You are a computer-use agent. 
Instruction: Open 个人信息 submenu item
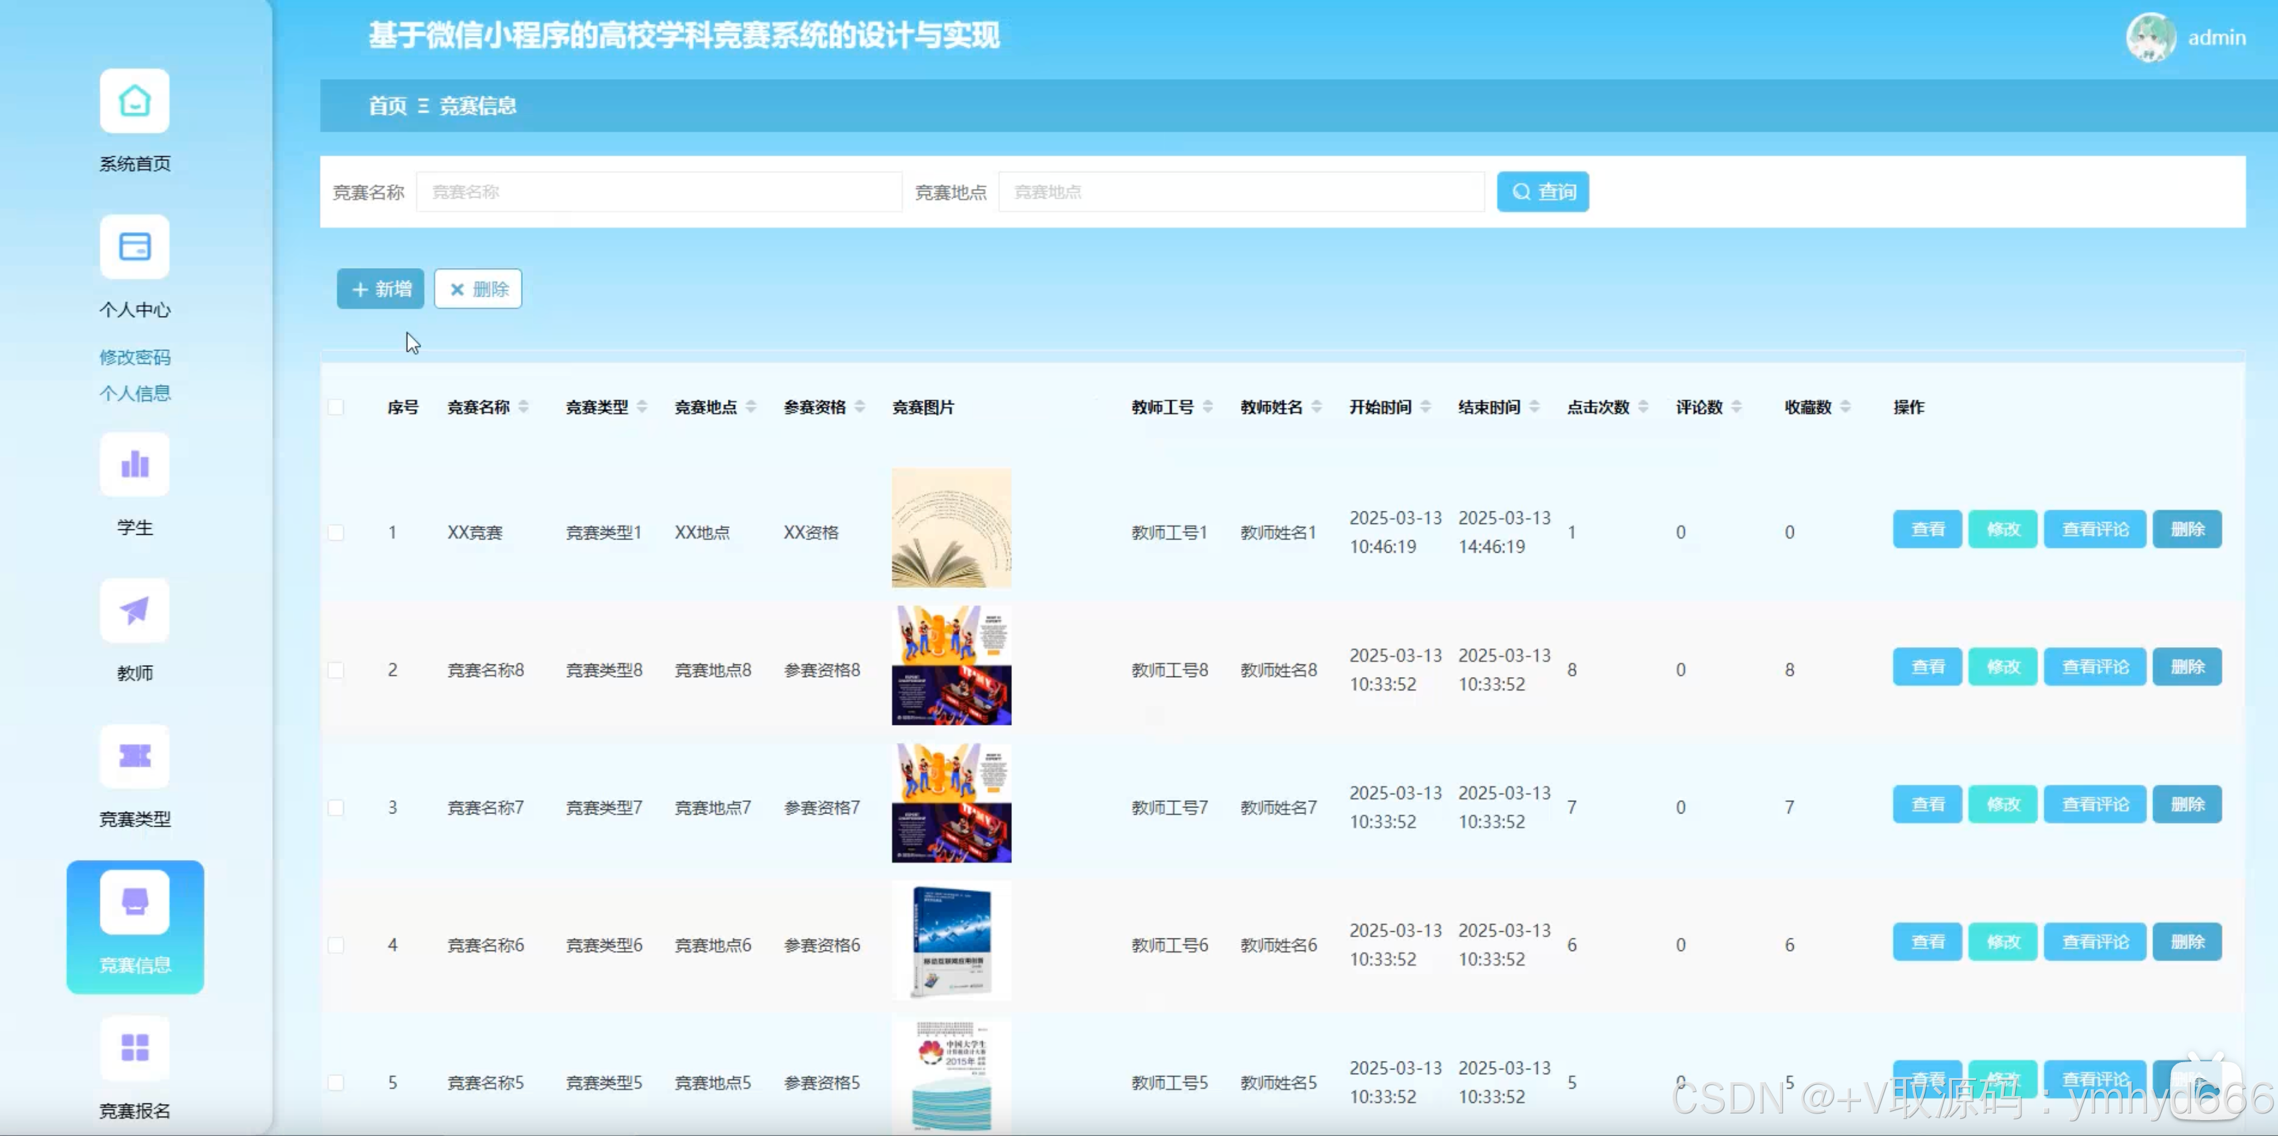(x=134, y=393)
